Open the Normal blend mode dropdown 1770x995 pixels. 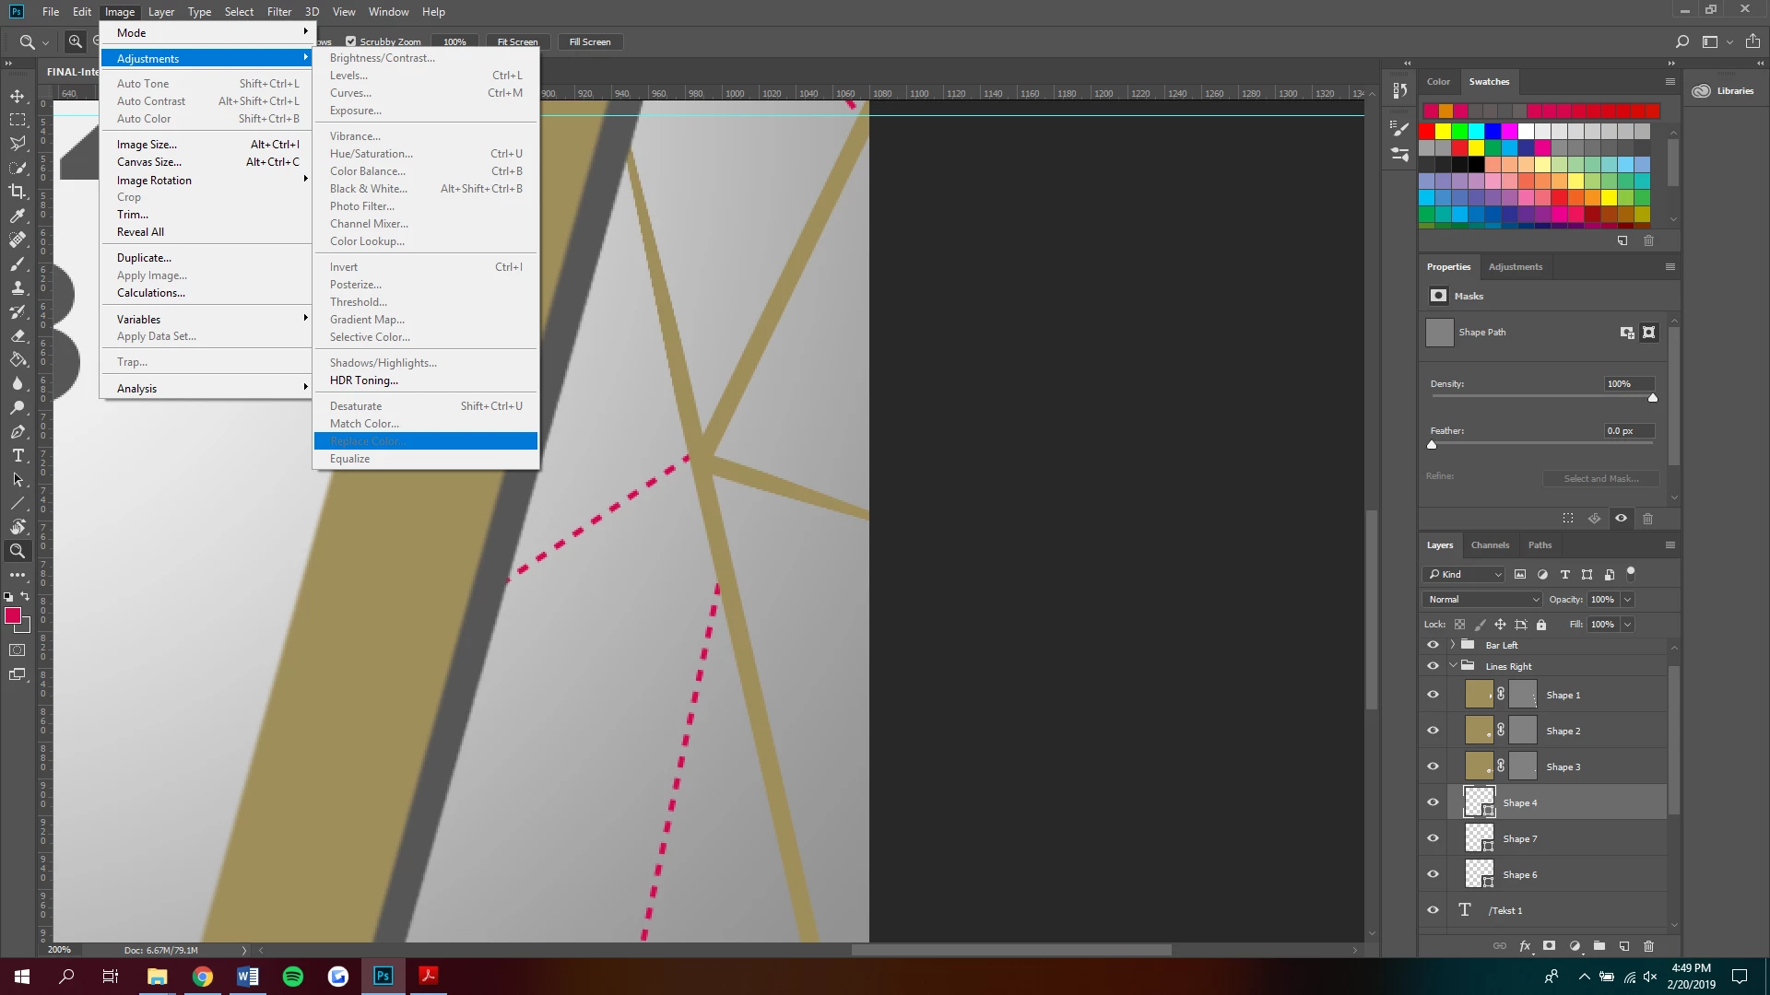click(1483, 599)
